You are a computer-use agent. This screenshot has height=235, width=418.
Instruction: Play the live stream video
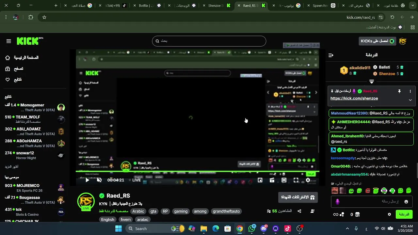[87, 180]
